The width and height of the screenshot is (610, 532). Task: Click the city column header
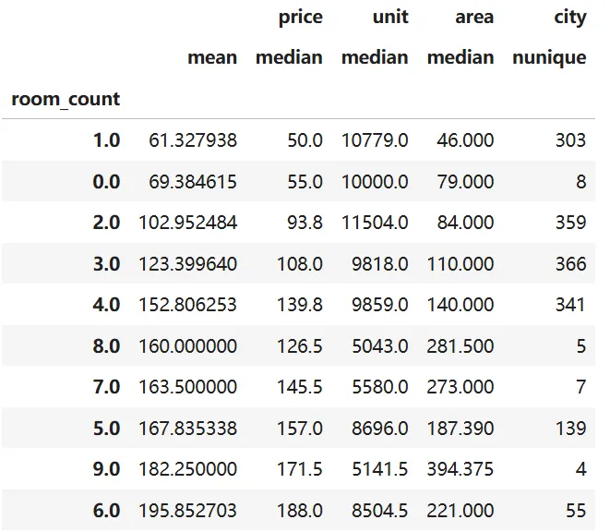[568, 17]
